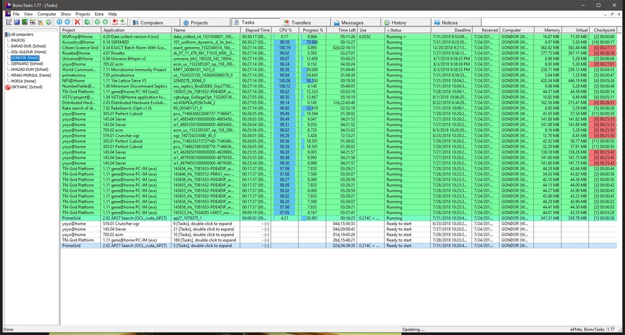Click the blue pause (suspend) toolbar icon

tap(59, 23)
